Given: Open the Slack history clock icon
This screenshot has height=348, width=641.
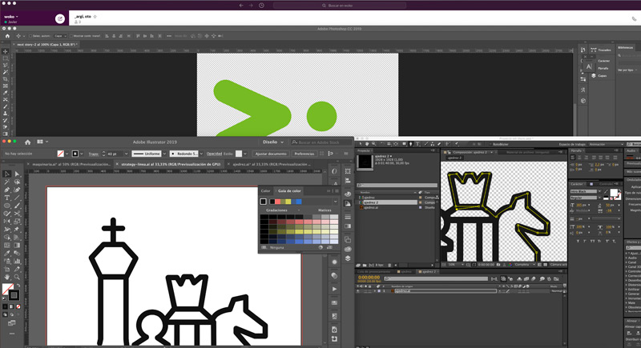Looking at the screenshot, I should (261, 5).
